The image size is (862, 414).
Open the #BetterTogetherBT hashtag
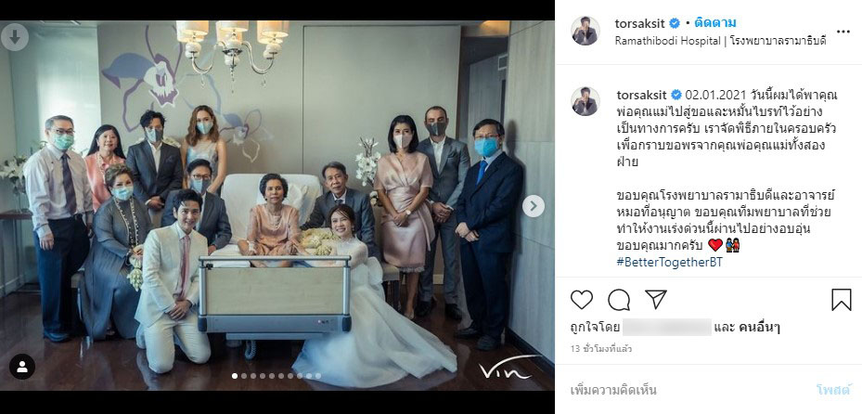(x=669, y=263)
